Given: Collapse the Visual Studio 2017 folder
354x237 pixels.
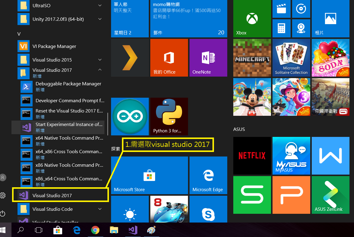Looking at the screenshot, I should coord(100,70).
